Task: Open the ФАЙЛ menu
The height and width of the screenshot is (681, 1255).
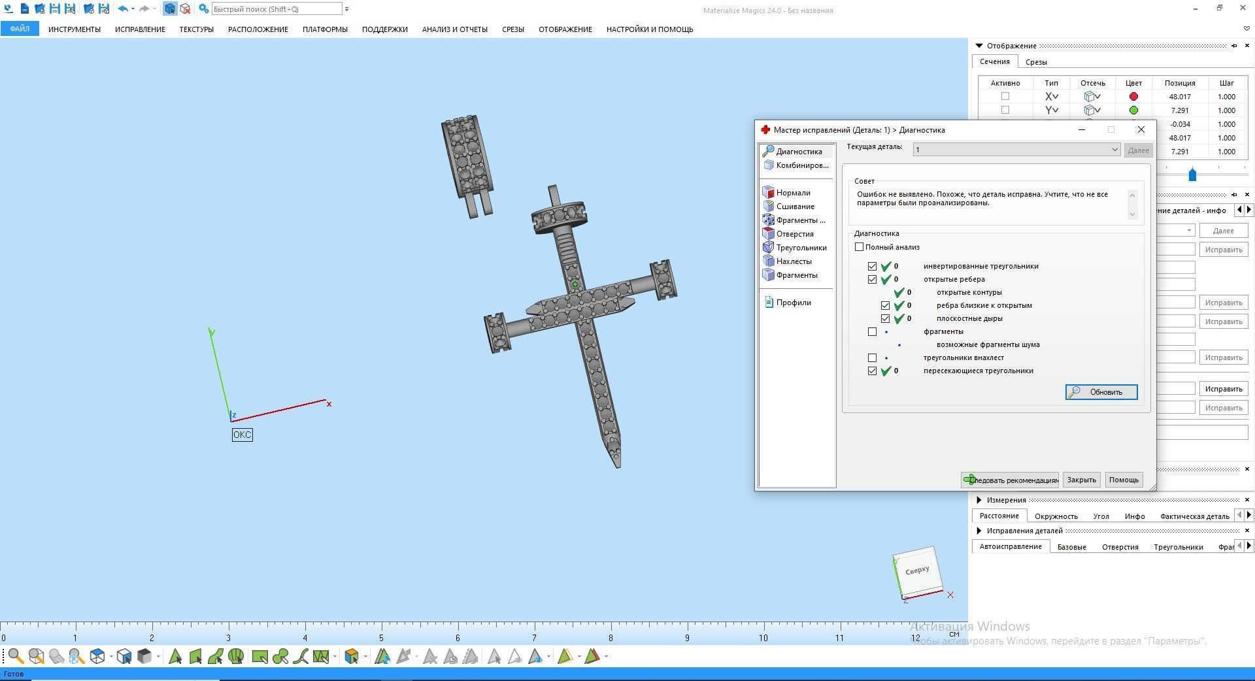Action: (x=20, y=29)
